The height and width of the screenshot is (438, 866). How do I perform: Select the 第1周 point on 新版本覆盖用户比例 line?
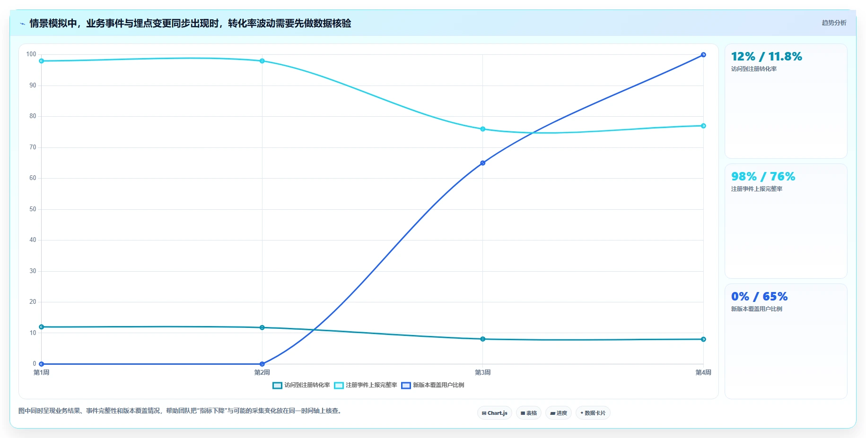(x=42, y=364)
